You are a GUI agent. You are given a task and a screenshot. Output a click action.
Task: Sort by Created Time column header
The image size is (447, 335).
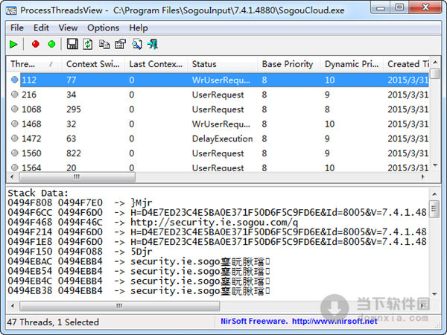pyautogui.click(x=407, y=64)
